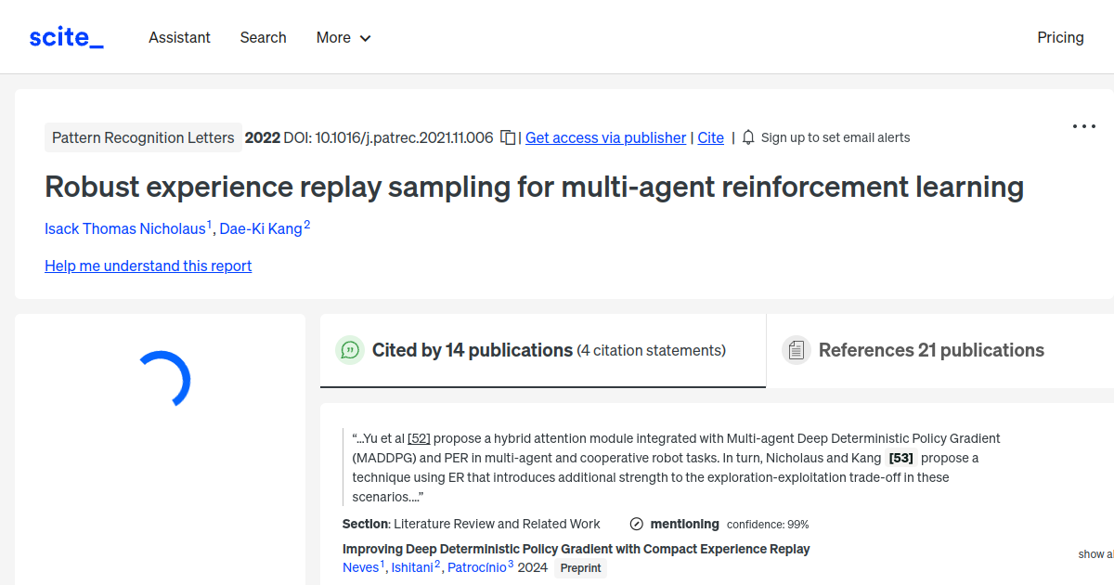The width and height of the screenshot is (1114, 585).
Task: Open author profile Isack Thomas Nicholaus
Action: click(x=126, y=228)
